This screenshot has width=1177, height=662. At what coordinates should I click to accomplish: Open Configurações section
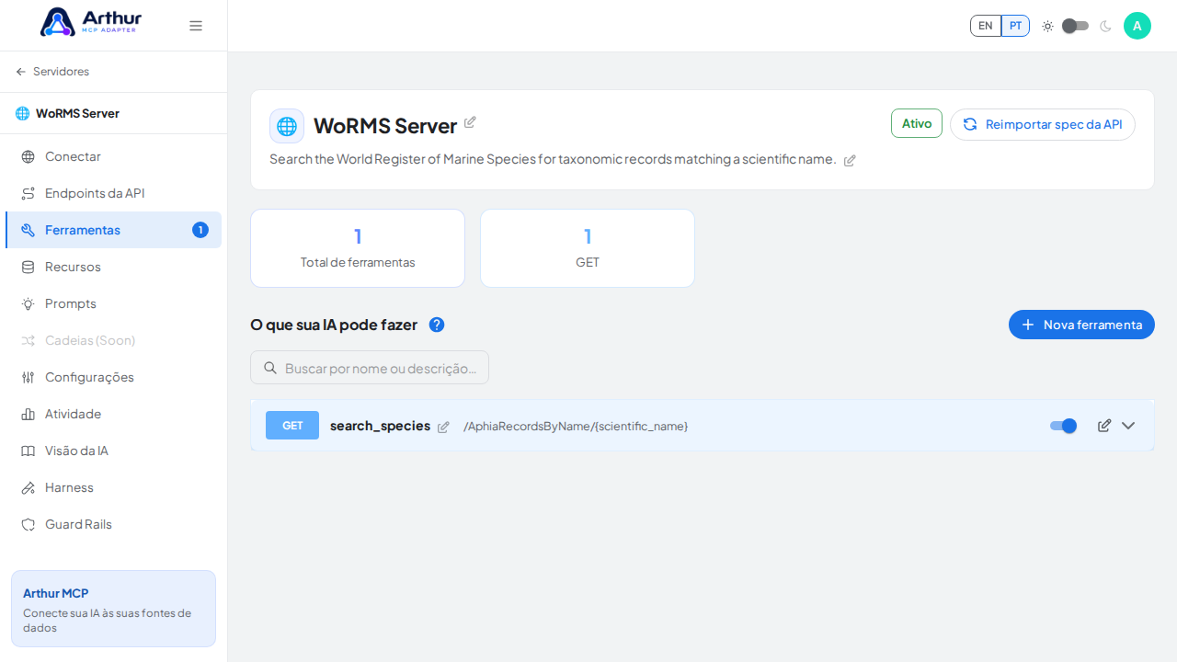pyautogui.click(x=113, y=377)
